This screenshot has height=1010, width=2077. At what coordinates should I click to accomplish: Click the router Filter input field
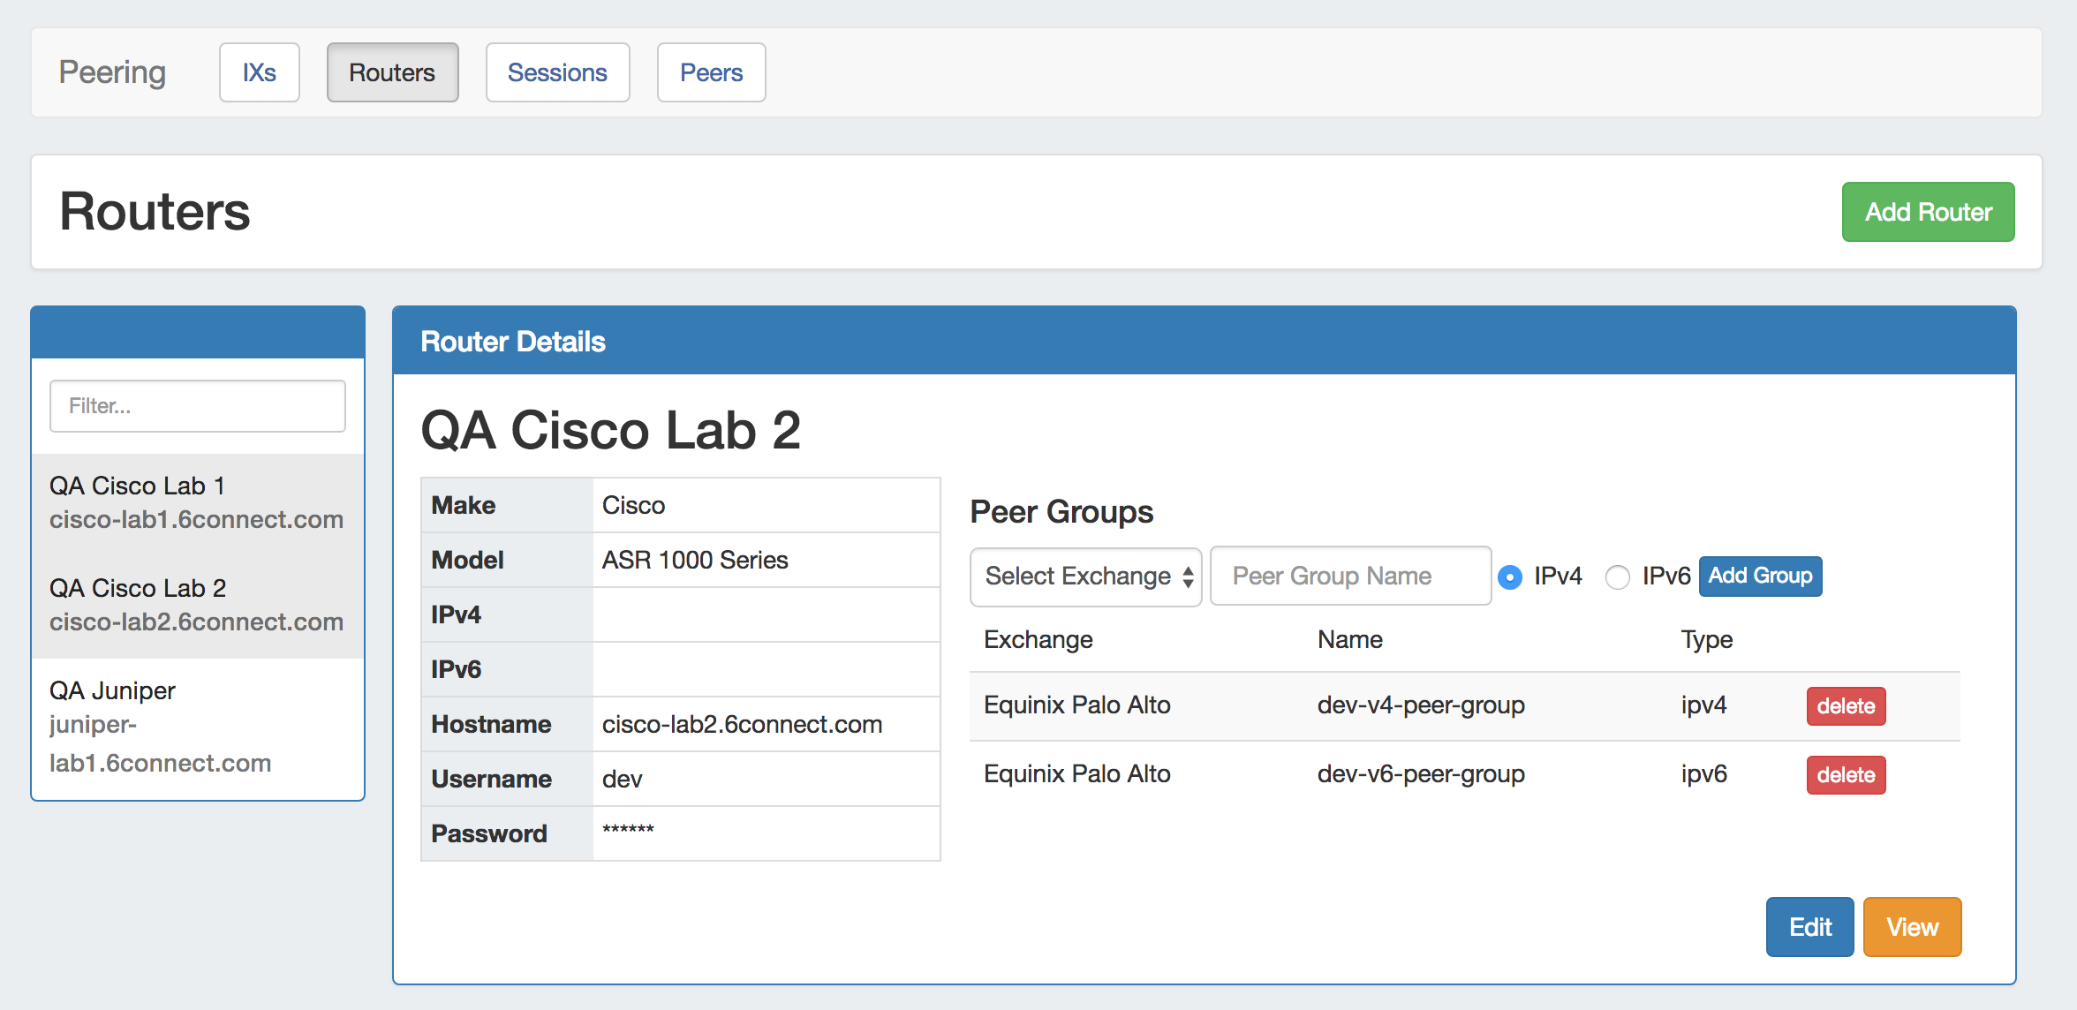(x=198, y=406)
